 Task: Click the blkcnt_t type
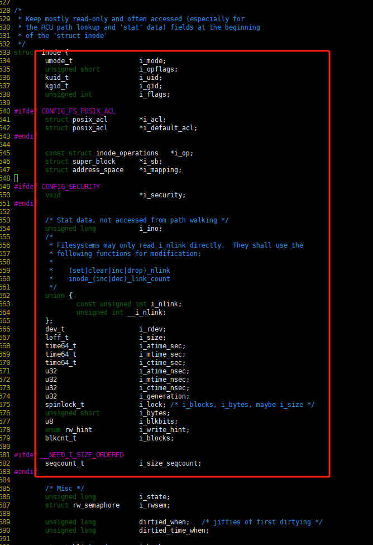[61, 438]
